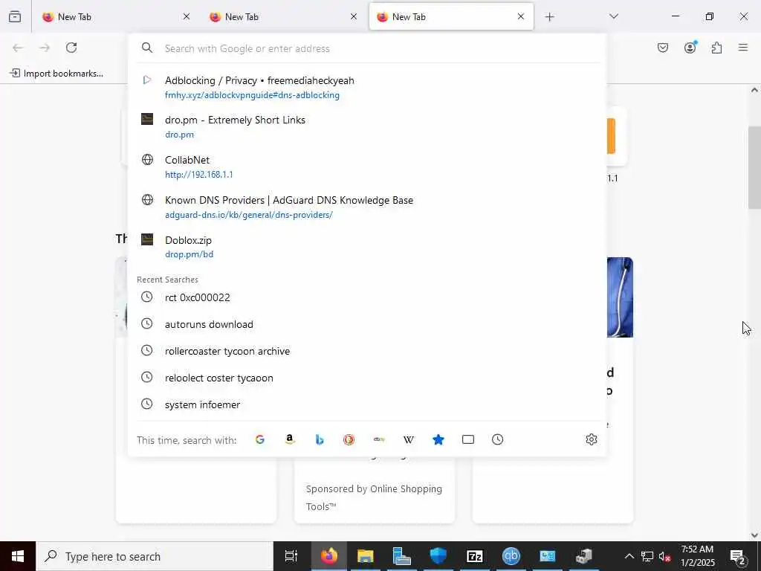Image resolution: width=761 pixels, height=571 pixels.
Task: Open 7-Zip from taskbar
Action: coord(475,556)
